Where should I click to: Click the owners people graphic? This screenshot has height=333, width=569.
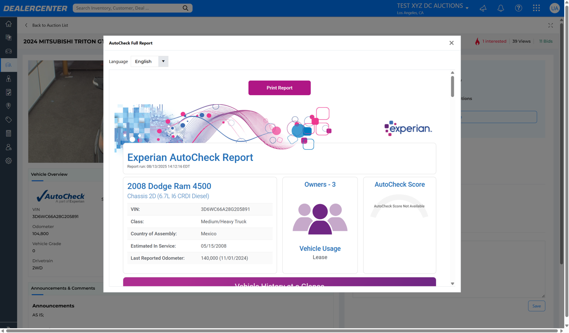320,219
